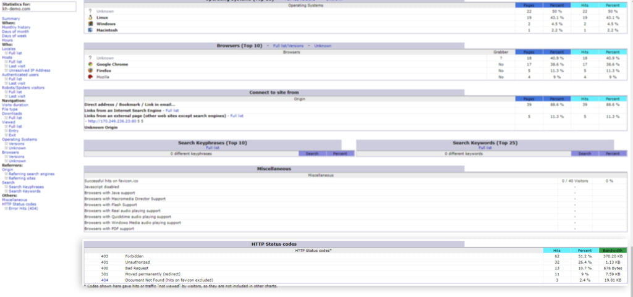Image resolution: width=633 pixels, height=297 pixels.
Task: Open HTTP Status codes in sidebar
Action: click(x=19, y=204)
